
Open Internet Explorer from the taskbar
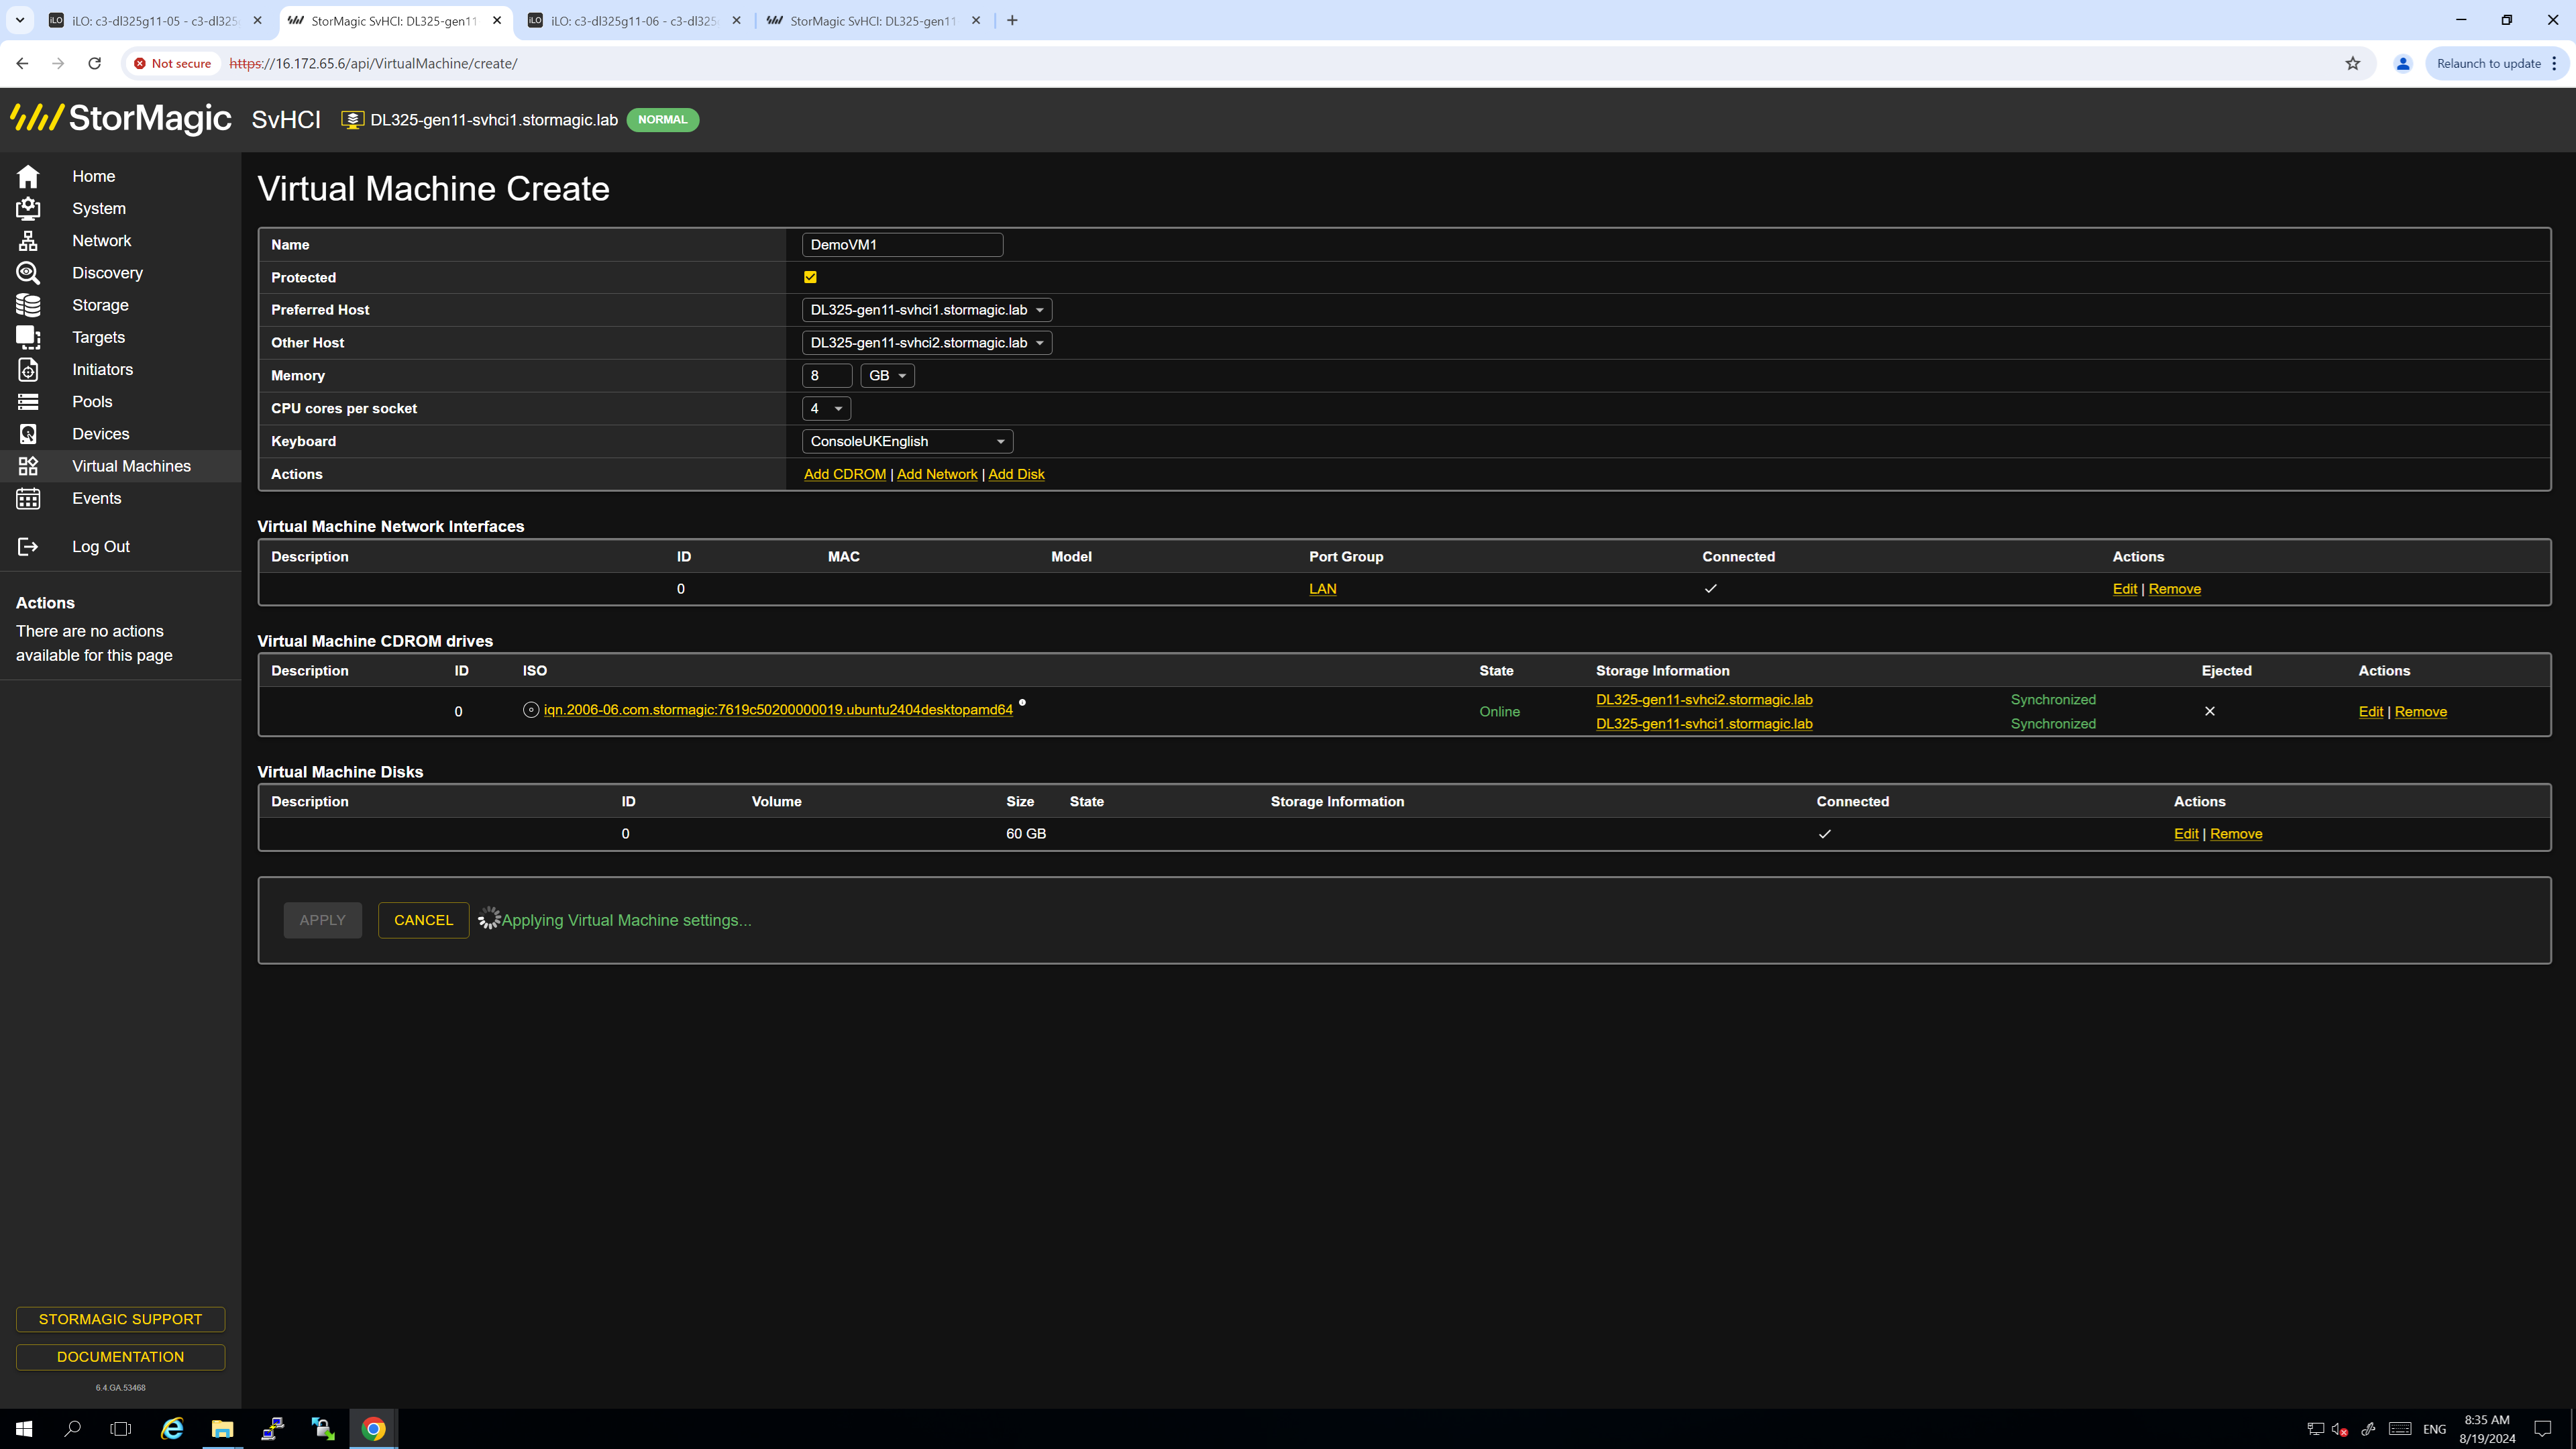click(172, 1429)
